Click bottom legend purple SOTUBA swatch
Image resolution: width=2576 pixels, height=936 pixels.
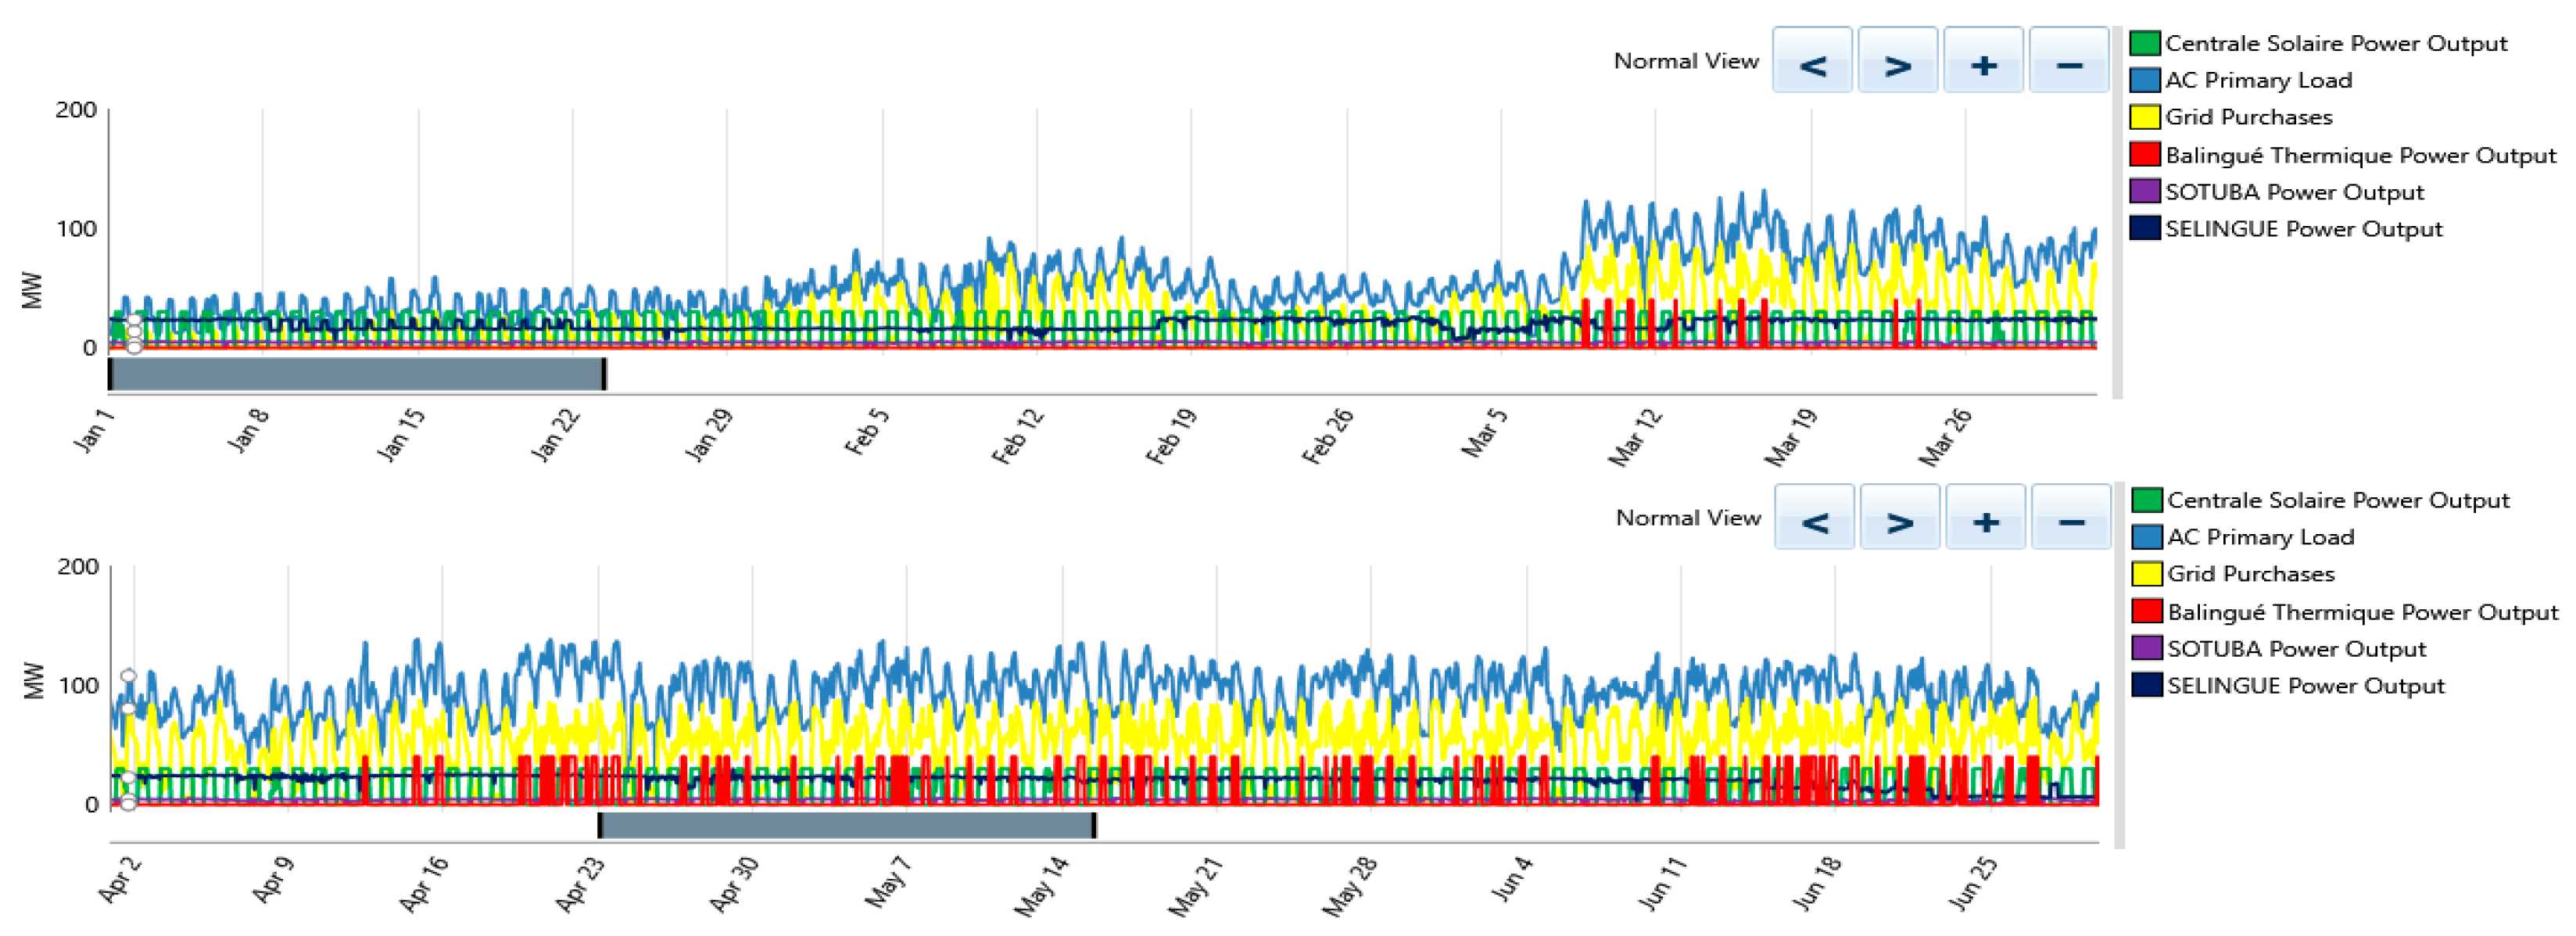click(x=2146, y=648)
